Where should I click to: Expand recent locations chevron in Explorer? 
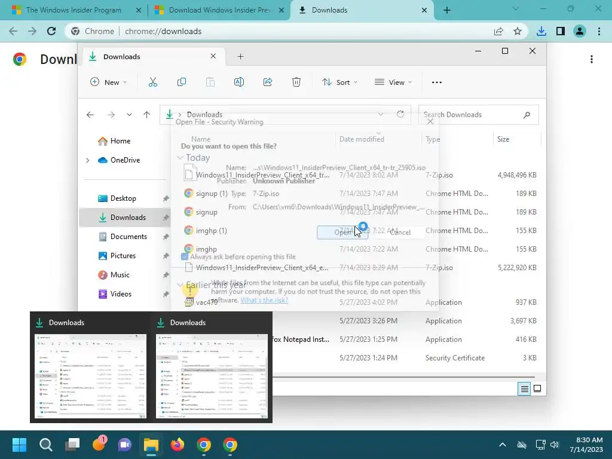coord(129,115)
